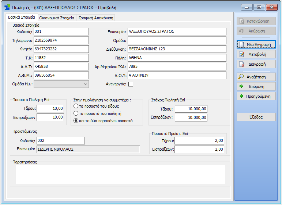
Task: Toggle the Ανενεργός checkbox
Action: tap(131, 84)
